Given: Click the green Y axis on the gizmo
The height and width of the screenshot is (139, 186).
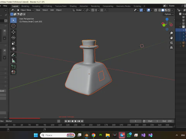Looking at the screenshot, I should (164, 25).
